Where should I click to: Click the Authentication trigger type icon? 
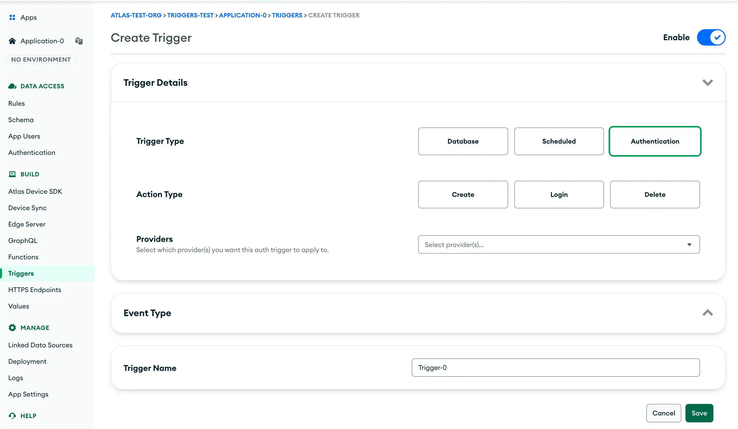655,141
